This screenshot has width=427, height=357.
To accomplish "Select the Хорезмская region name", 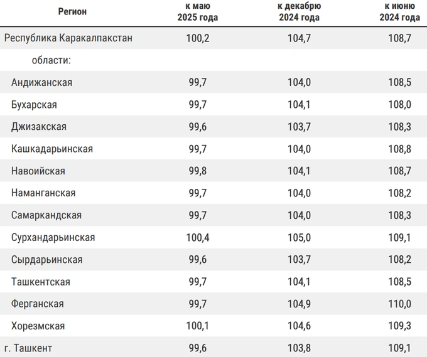I will click(x=38, y=326).
